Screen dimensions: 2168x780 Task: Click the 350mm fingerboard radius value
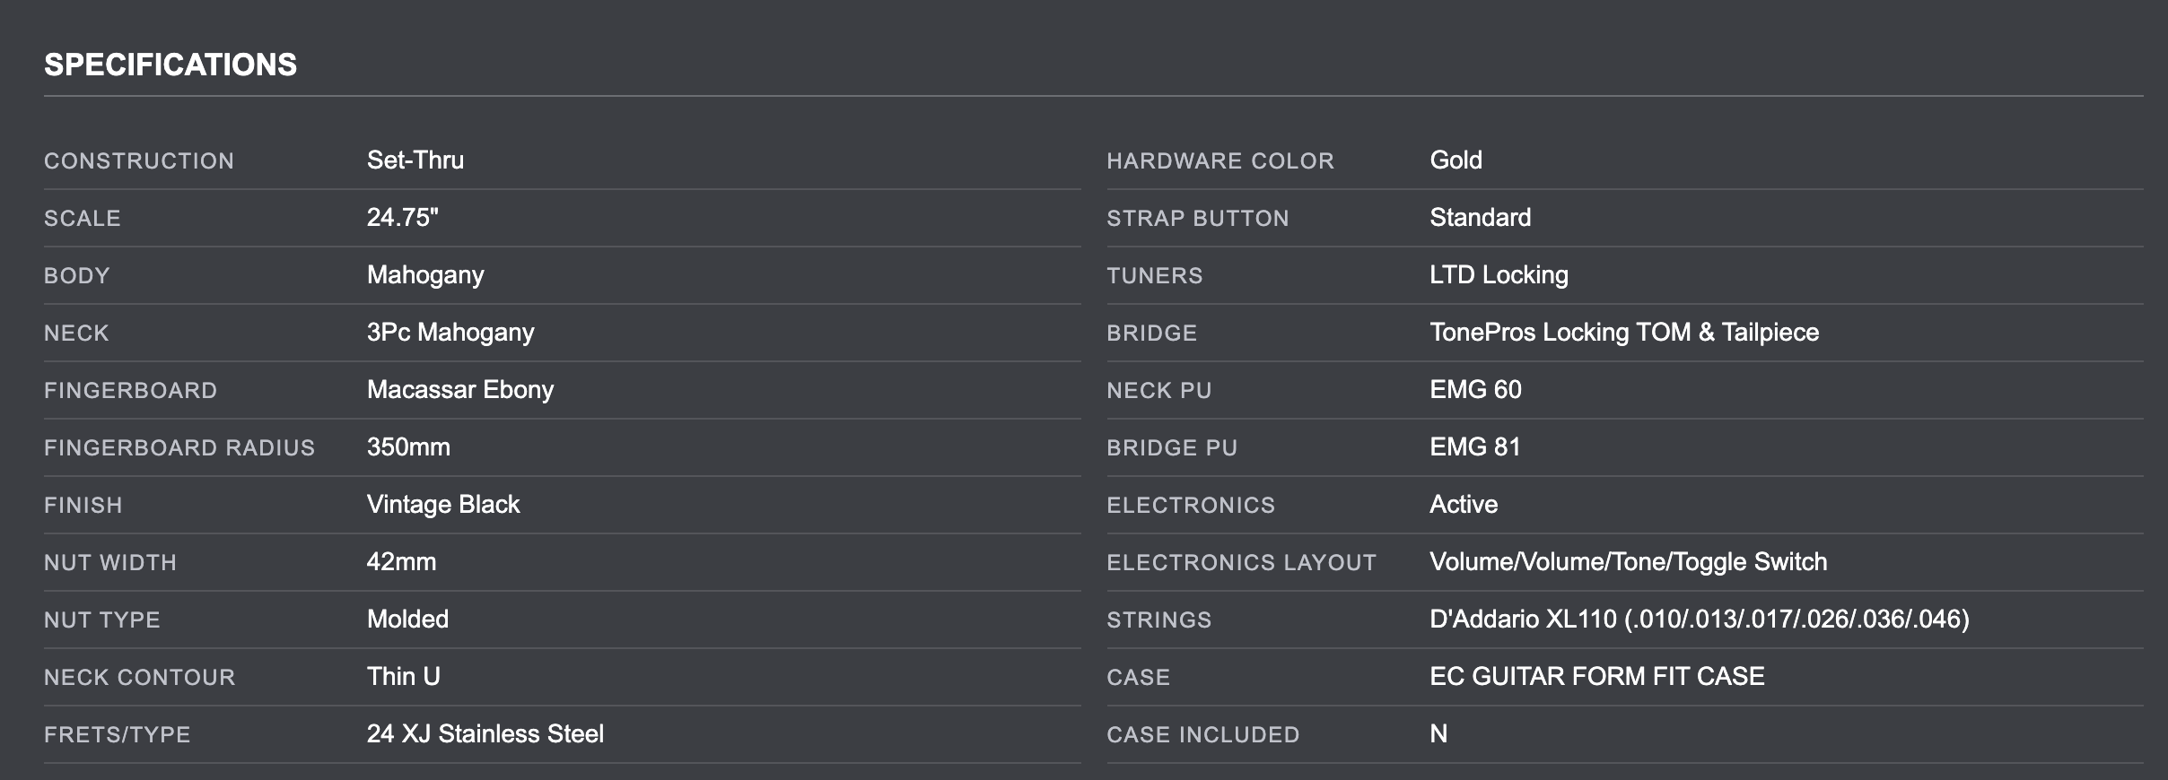408,446
